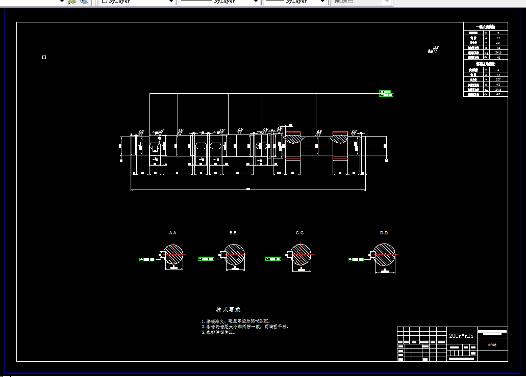Select the D-D section label
The height and width of the screenshot is (377, 526).
tap(384, 233)
